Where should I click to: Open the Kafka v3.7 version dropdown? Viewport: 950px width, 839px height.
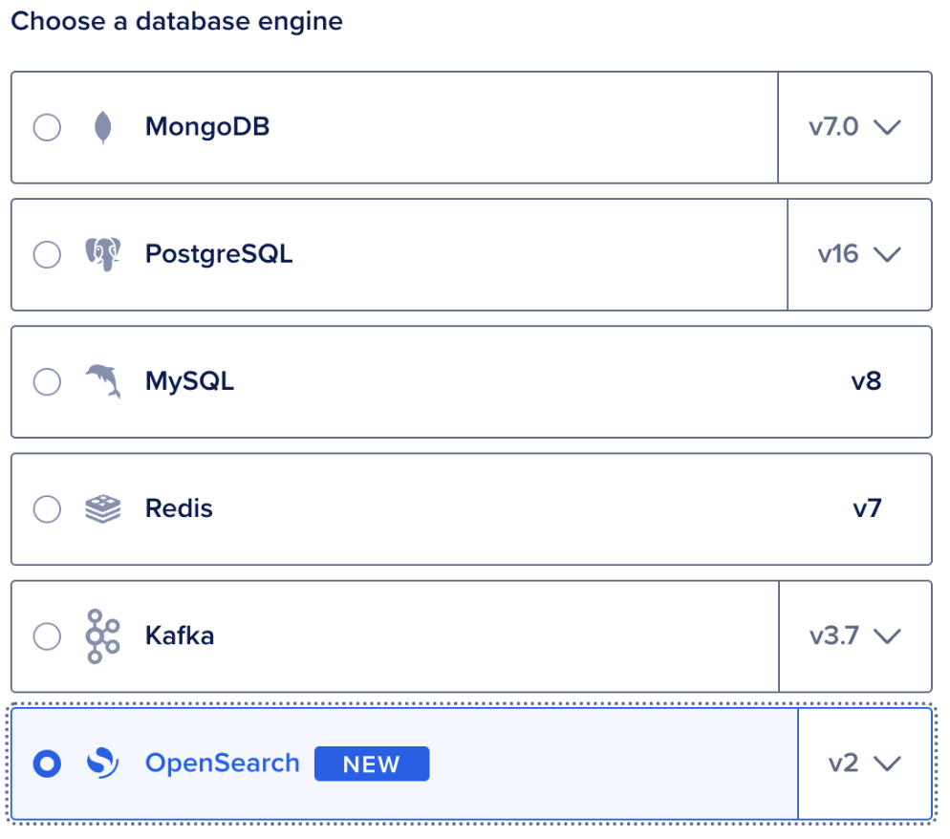click(x=855, y=636)
